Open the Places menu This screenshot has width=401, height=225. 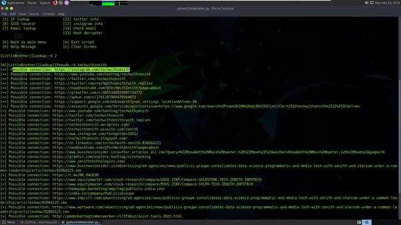tap(32, 2)
